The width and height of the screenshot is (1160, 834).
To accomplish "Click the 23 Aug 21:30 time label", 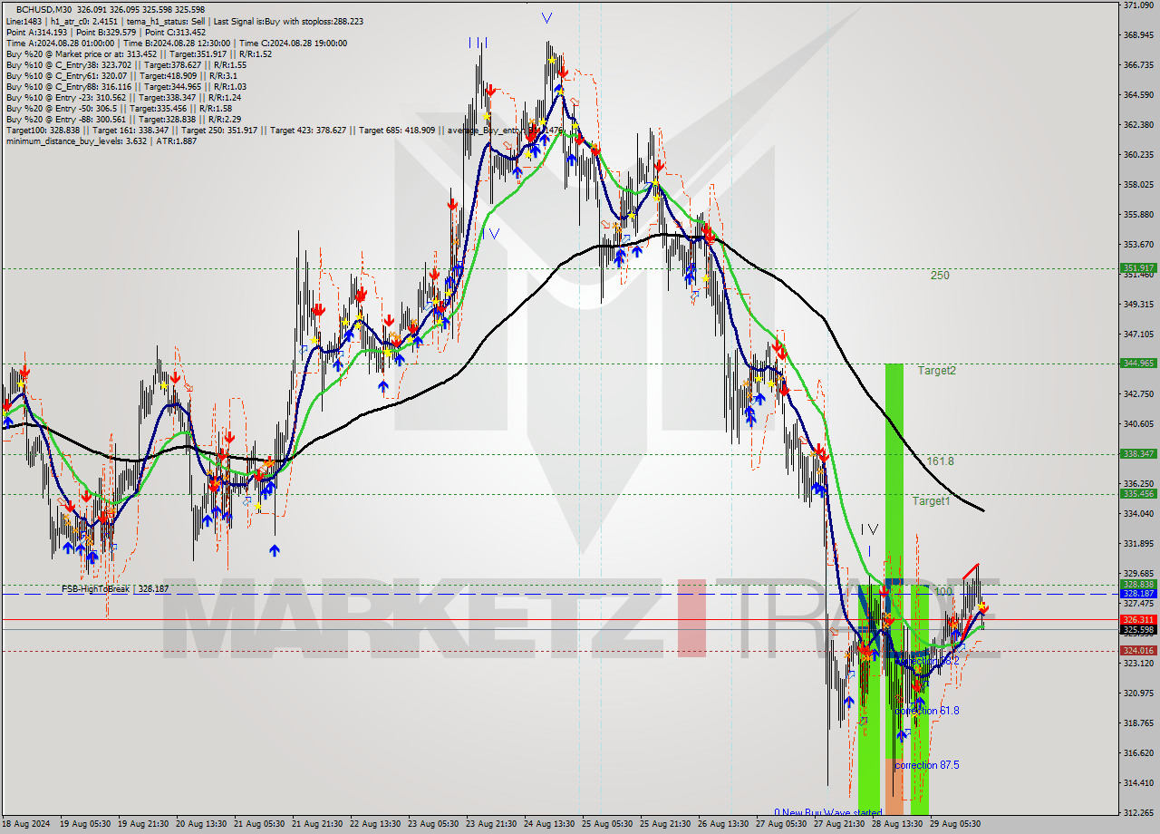I will pyautogui.click(x=490, y=824).
